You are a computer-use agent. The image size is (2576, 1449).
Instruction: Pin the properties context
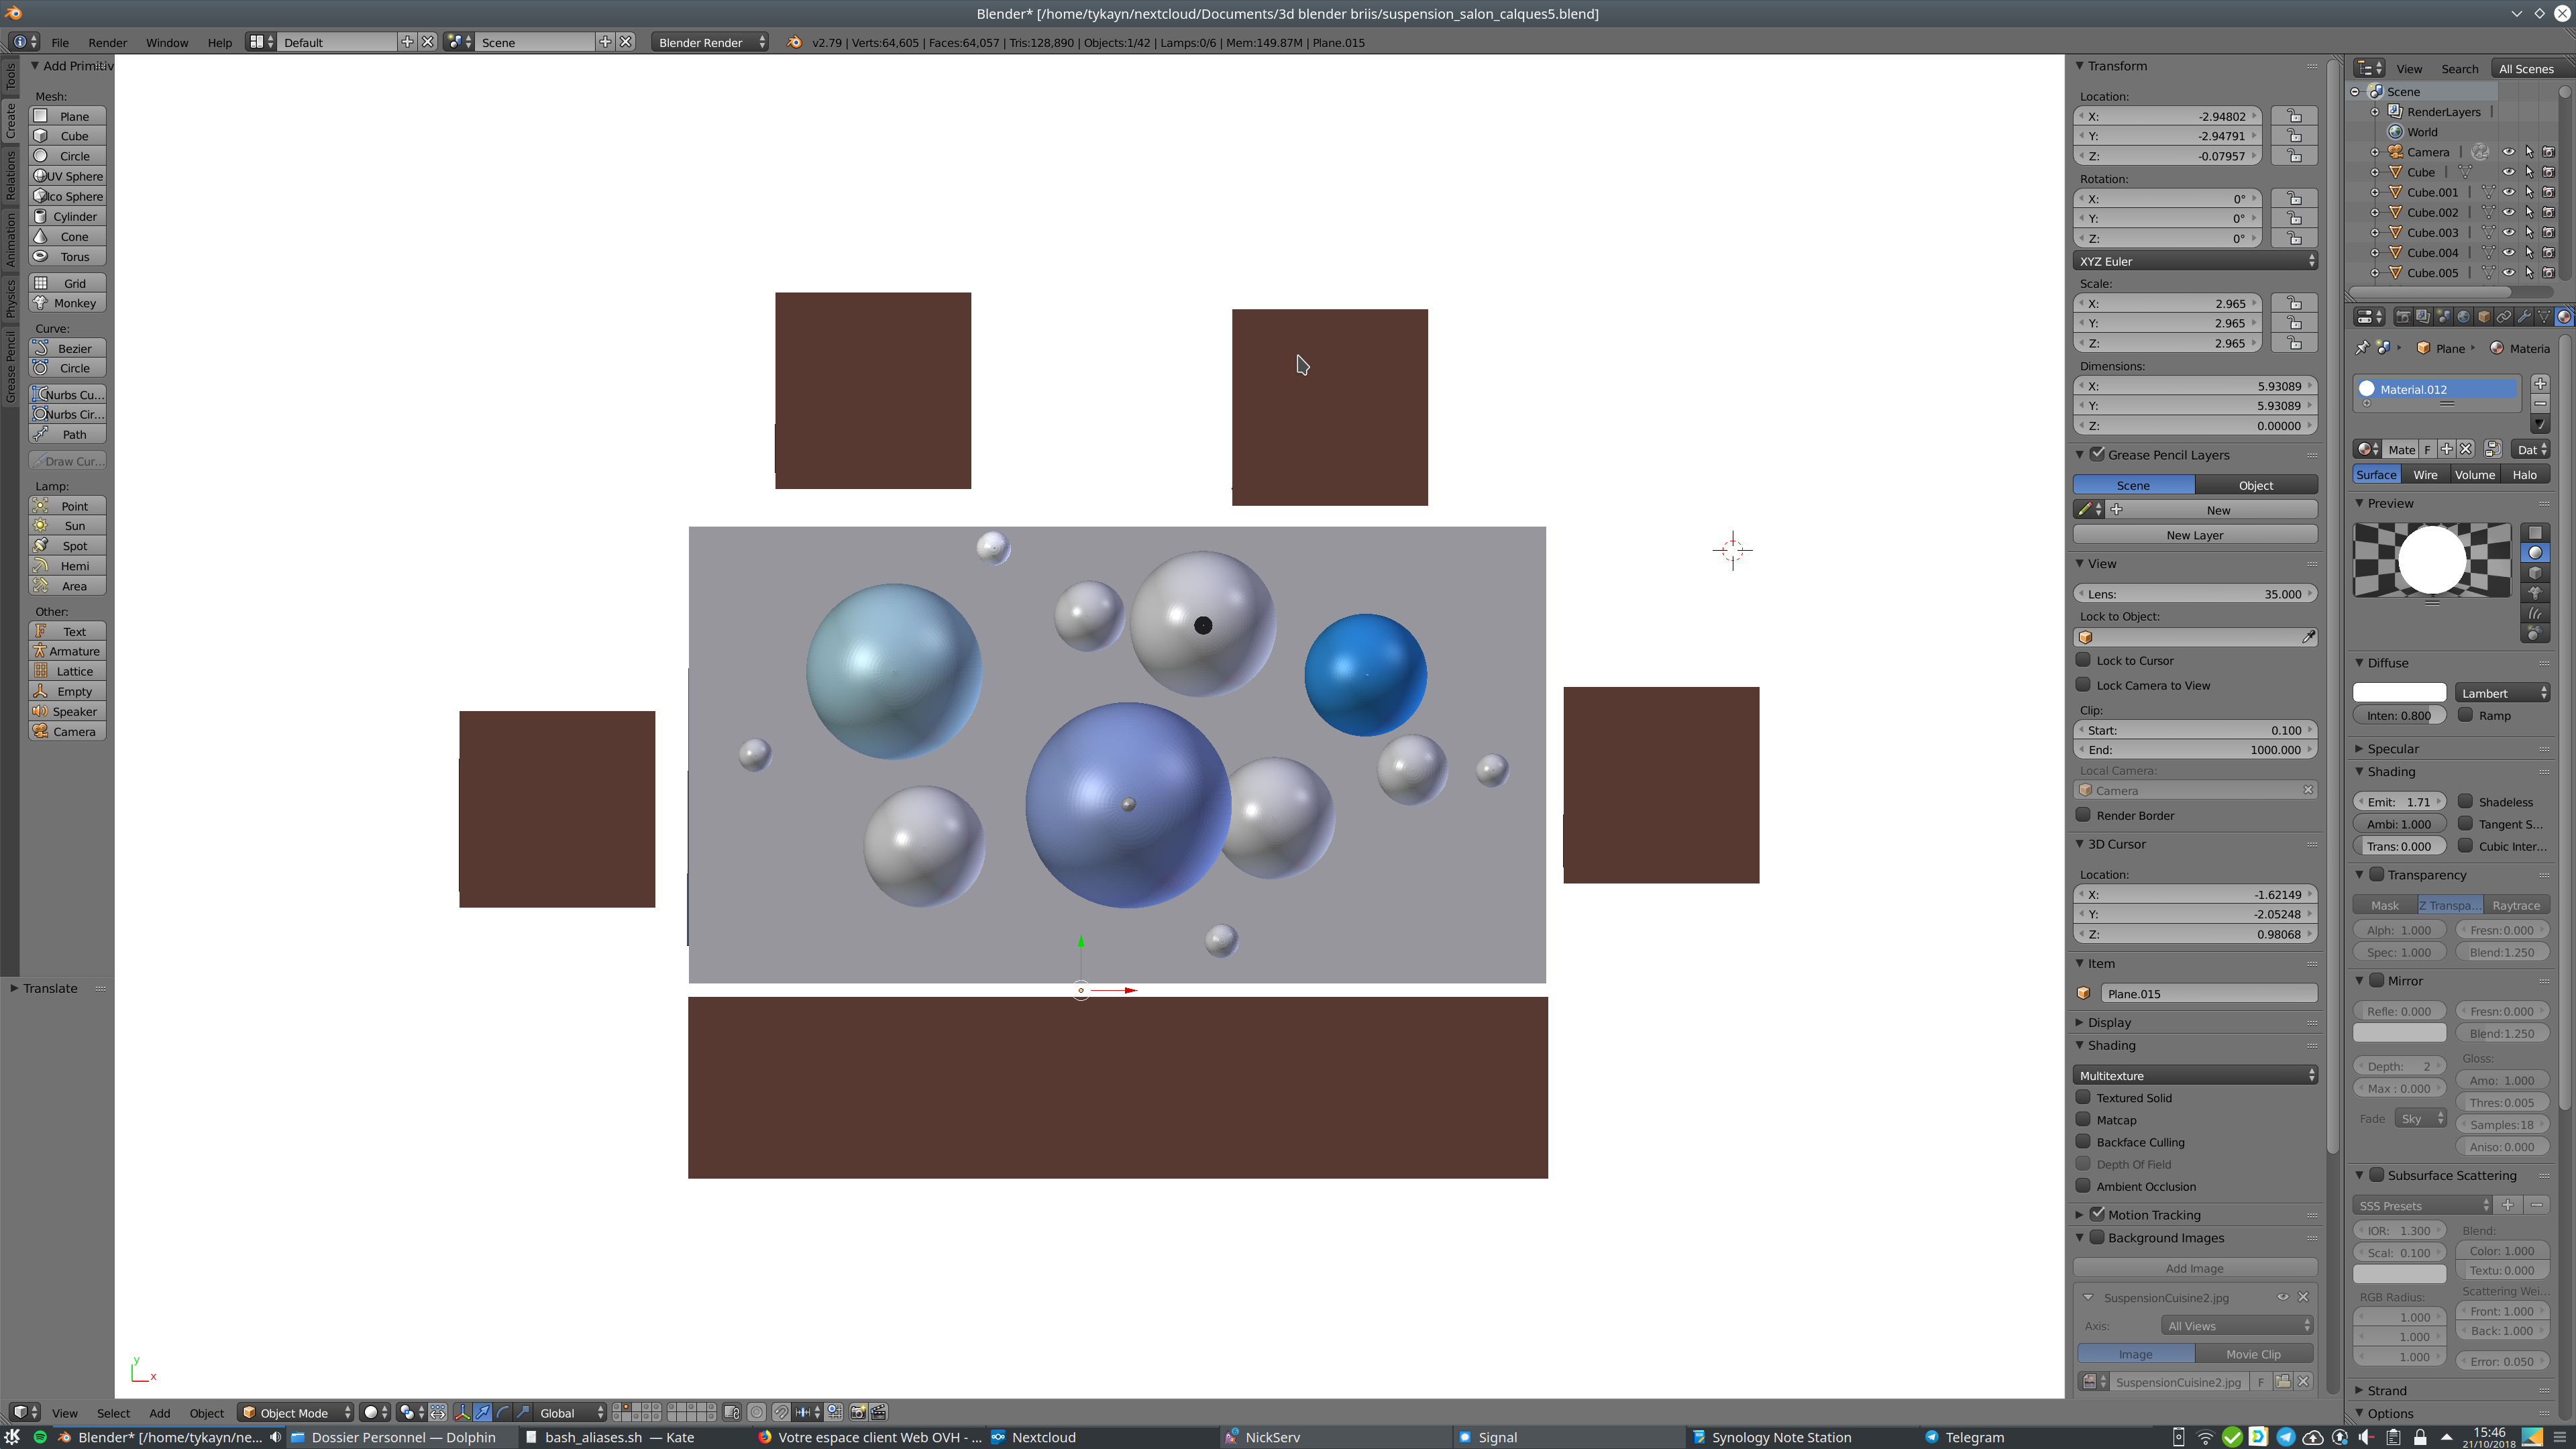(x=2363, y=348)
